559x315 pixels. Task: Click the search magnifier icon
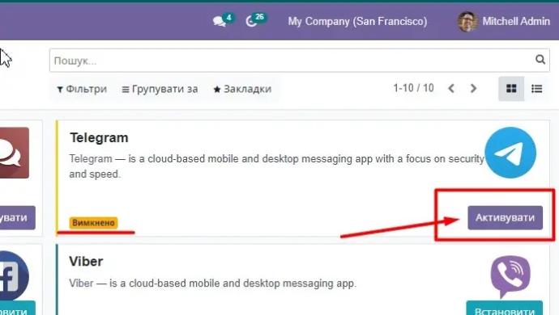coord(540,60)
